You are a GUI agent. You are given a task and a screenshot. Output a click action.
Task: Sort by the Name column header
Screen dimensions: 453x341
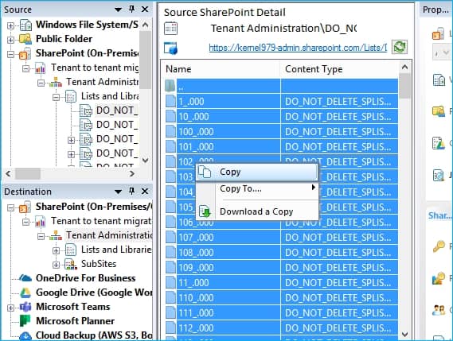tap(221, 69)
